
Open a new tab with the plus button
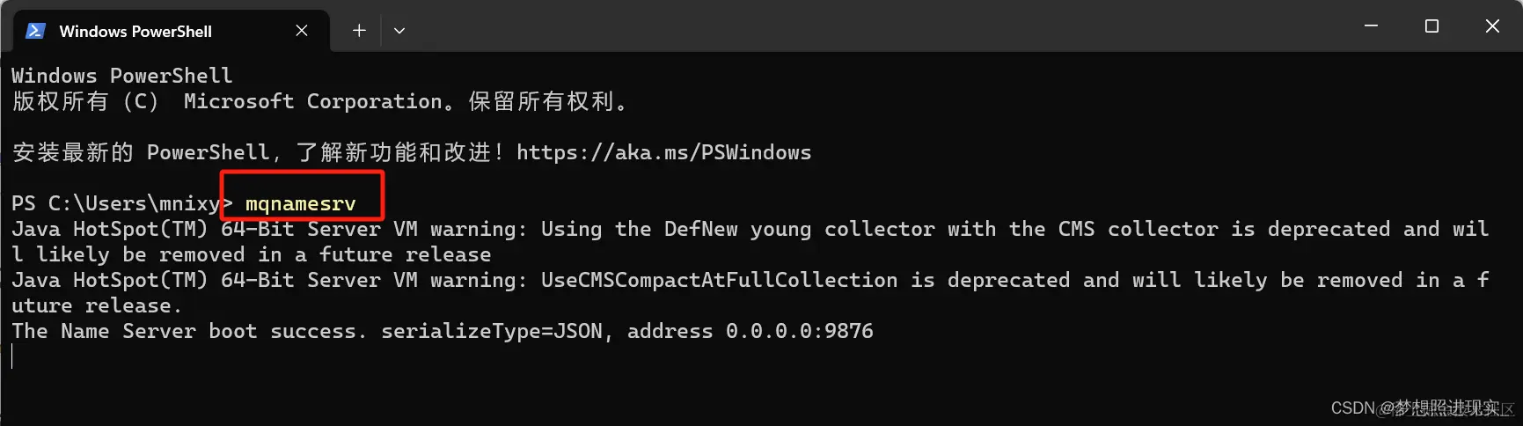click(359, 31)
